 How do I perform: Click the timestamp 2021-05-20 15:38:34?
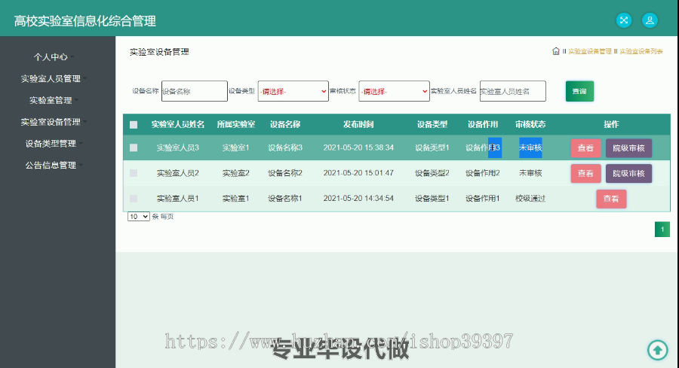tap(358, 148)
